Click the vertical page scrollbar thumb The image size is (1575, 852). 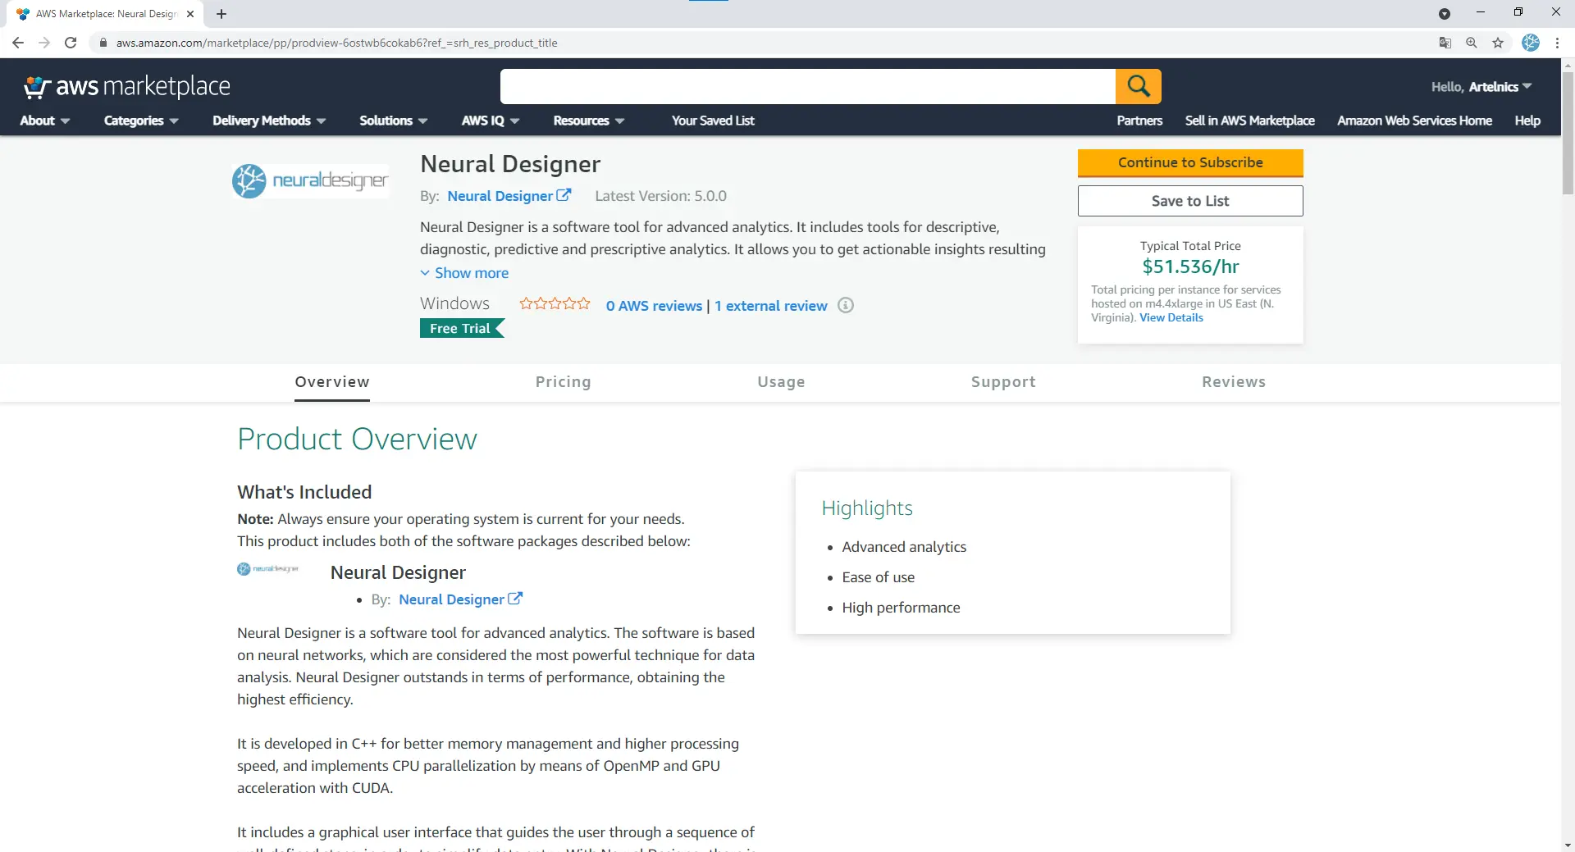tap(1568, 131)
